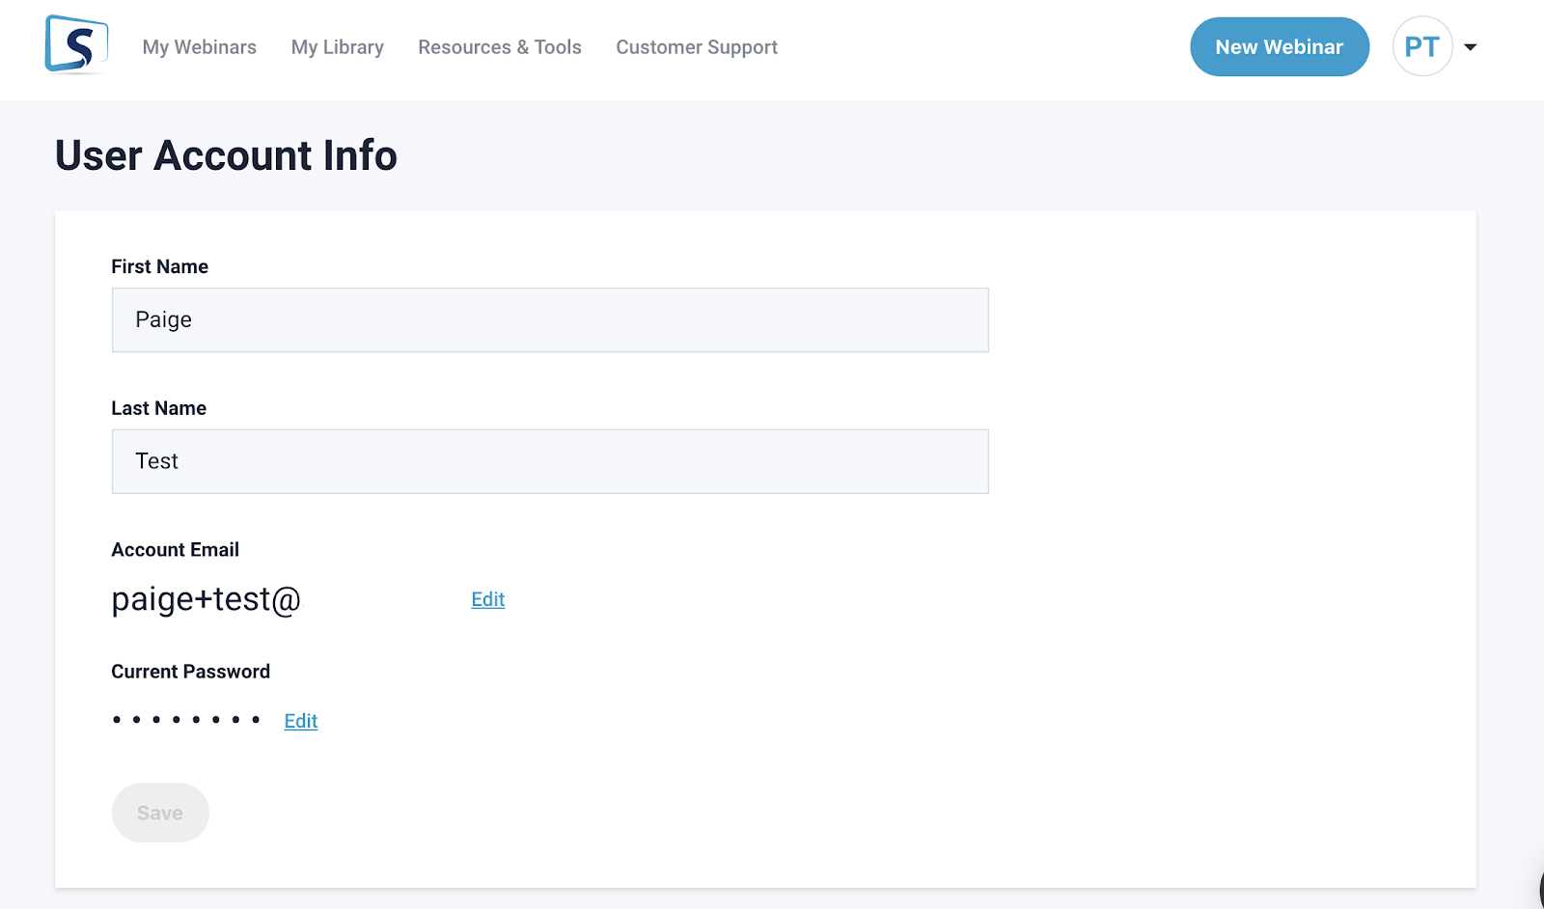Open the PT profile avatar
1544x909 pixels.
(1422, 46)
